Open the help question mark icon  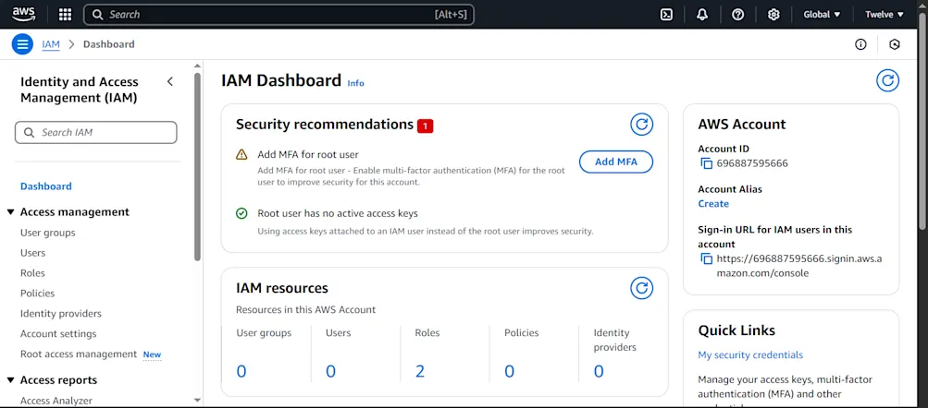point(737,15)
